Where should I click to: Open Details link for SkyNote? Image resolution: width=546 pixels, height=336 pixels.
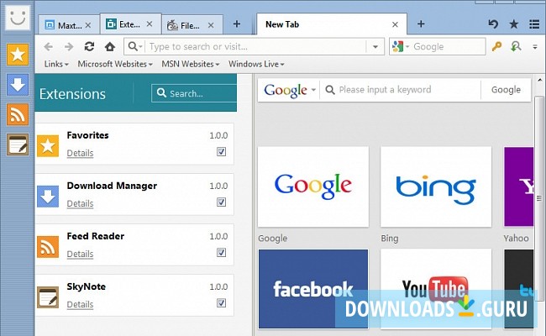[80, 305]
